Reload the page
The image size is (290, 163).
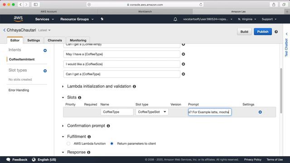[201, 5]
